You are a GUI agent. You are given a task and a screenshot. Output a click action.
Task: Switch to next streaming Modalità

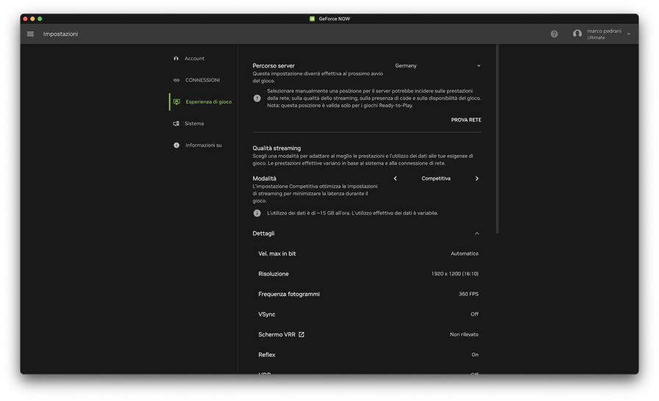(x=477, y=178)
